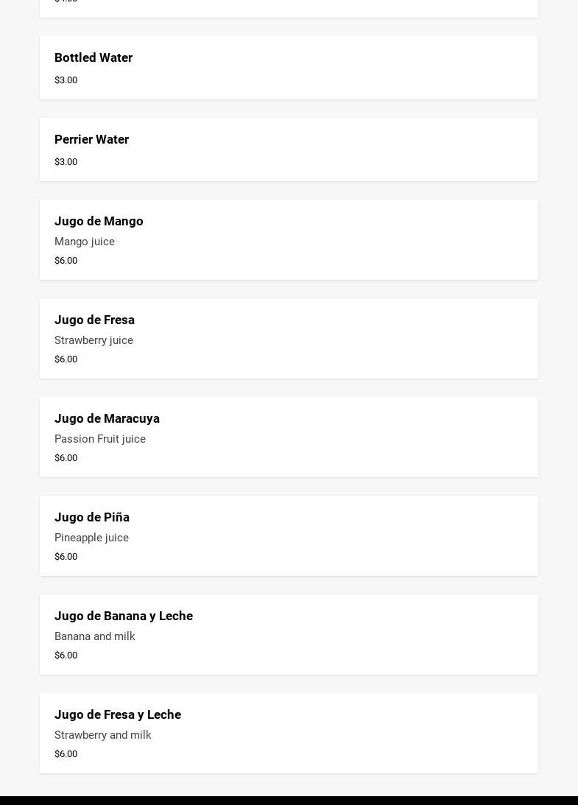Click the $6.00 price under Jugo de Mango

66,261
